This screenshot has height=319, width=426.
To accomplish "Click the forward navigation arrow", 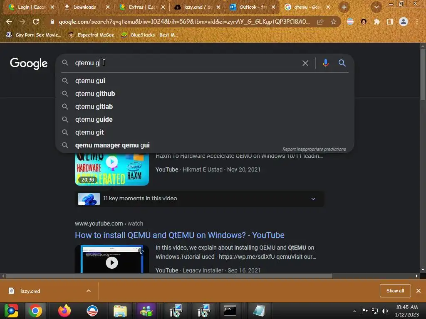I will (22, 22).
